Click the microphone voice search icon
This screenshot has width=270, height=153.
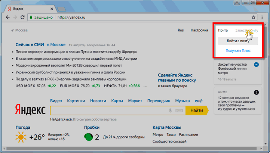170,110
